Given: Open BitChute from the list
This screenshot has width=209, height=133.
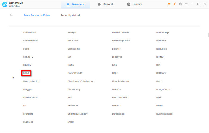Looking at the screenshot, I should [161, 73].
